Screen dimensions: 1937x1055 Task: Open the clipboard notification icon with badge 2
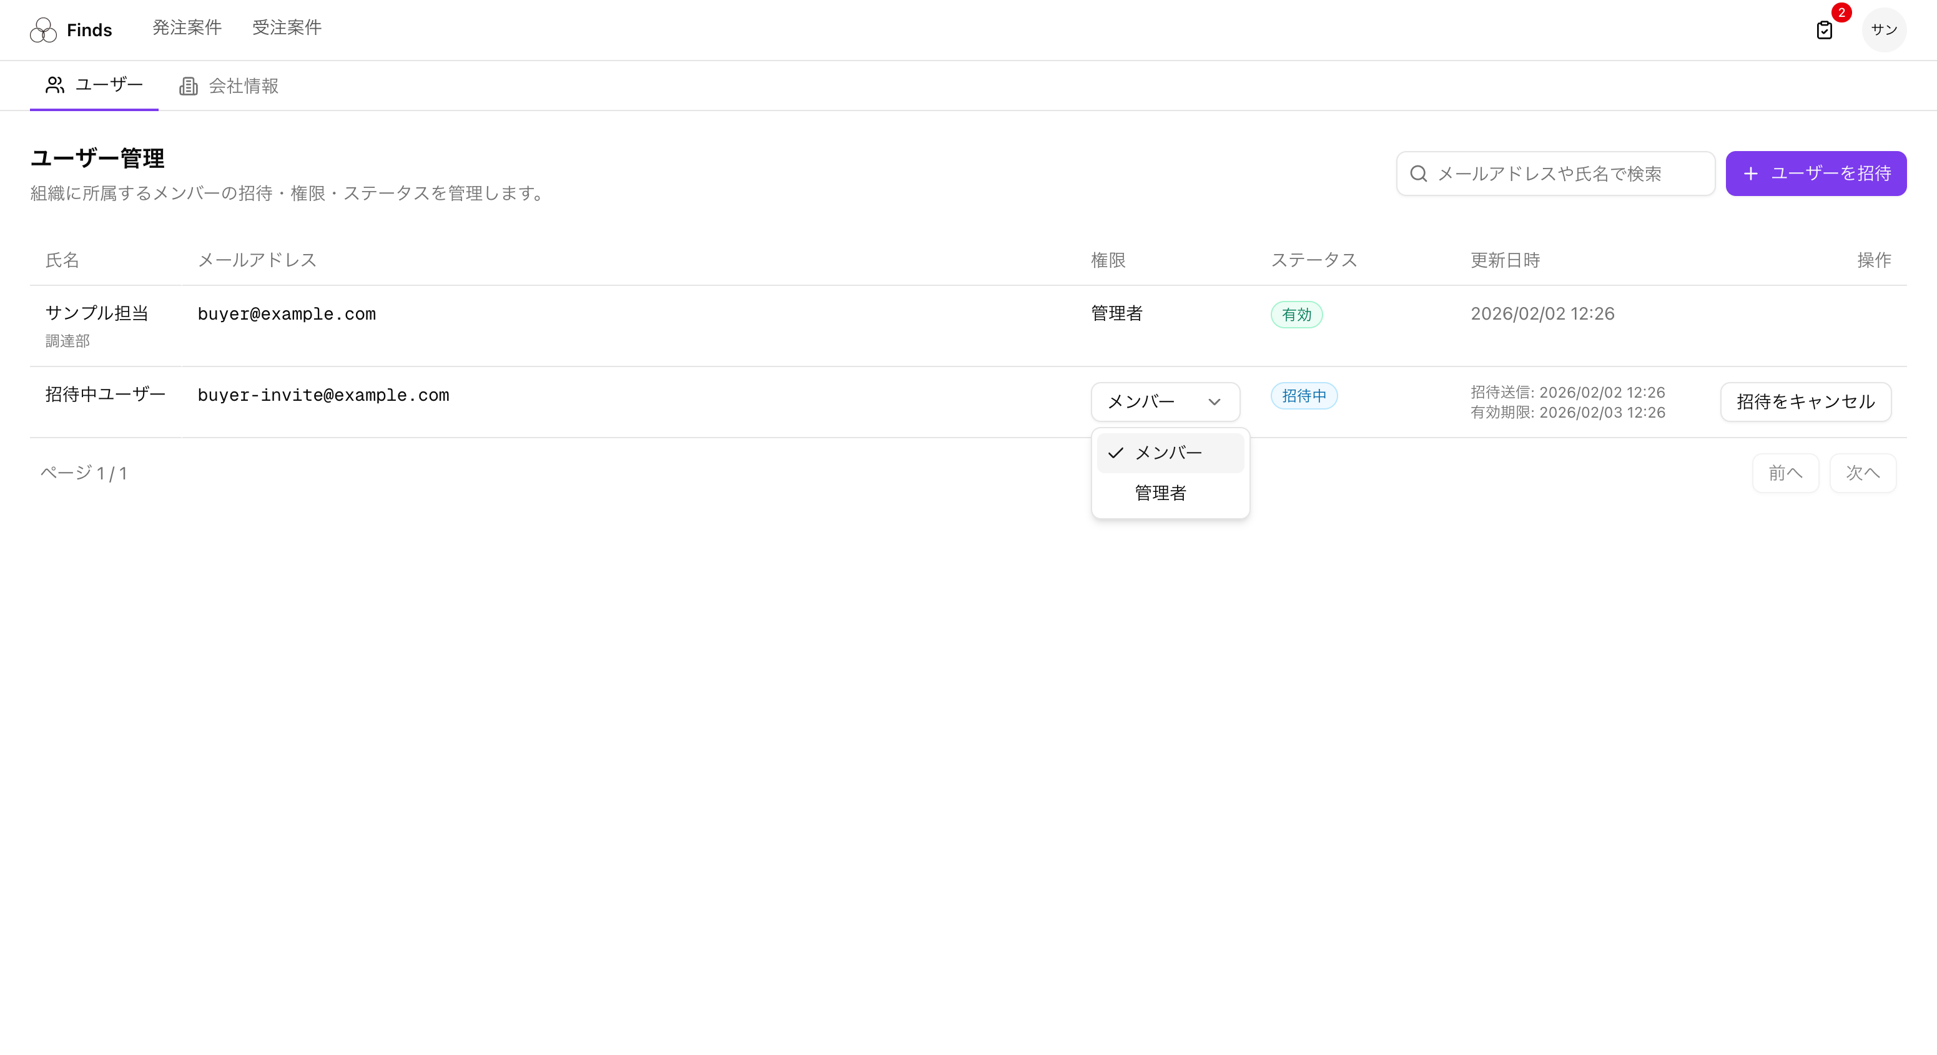pos(1825,30)
